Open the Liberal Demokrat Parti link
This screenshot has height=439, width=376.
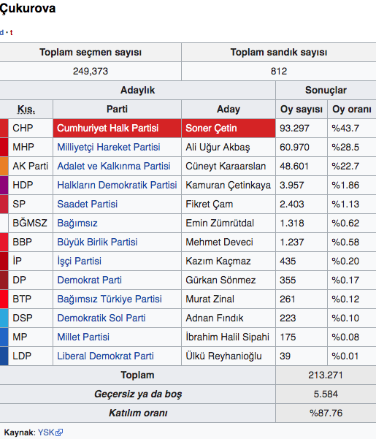[x=105, y=356]
